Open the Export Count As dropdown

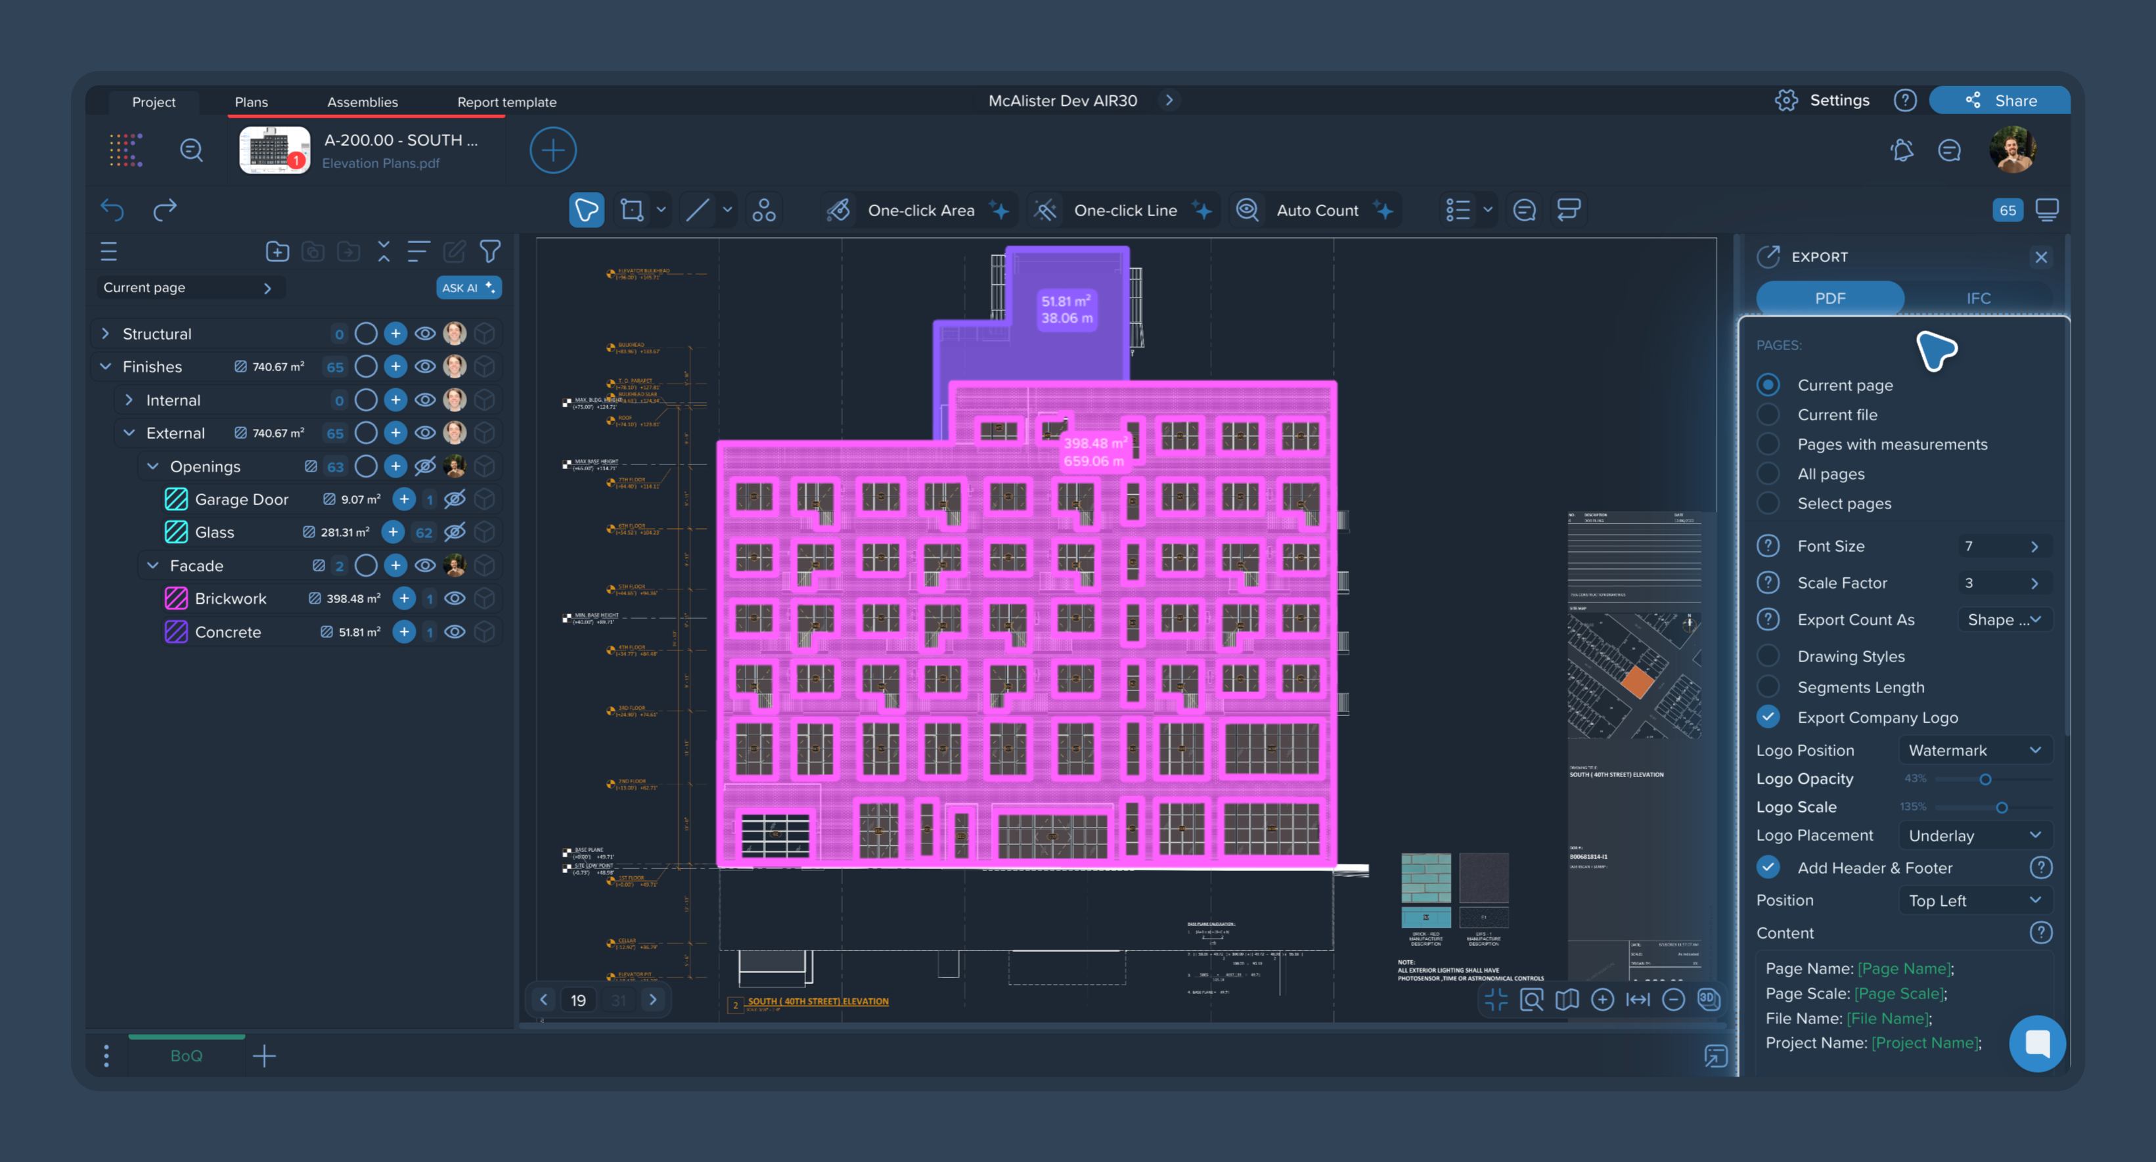(x=2004, y=619)
